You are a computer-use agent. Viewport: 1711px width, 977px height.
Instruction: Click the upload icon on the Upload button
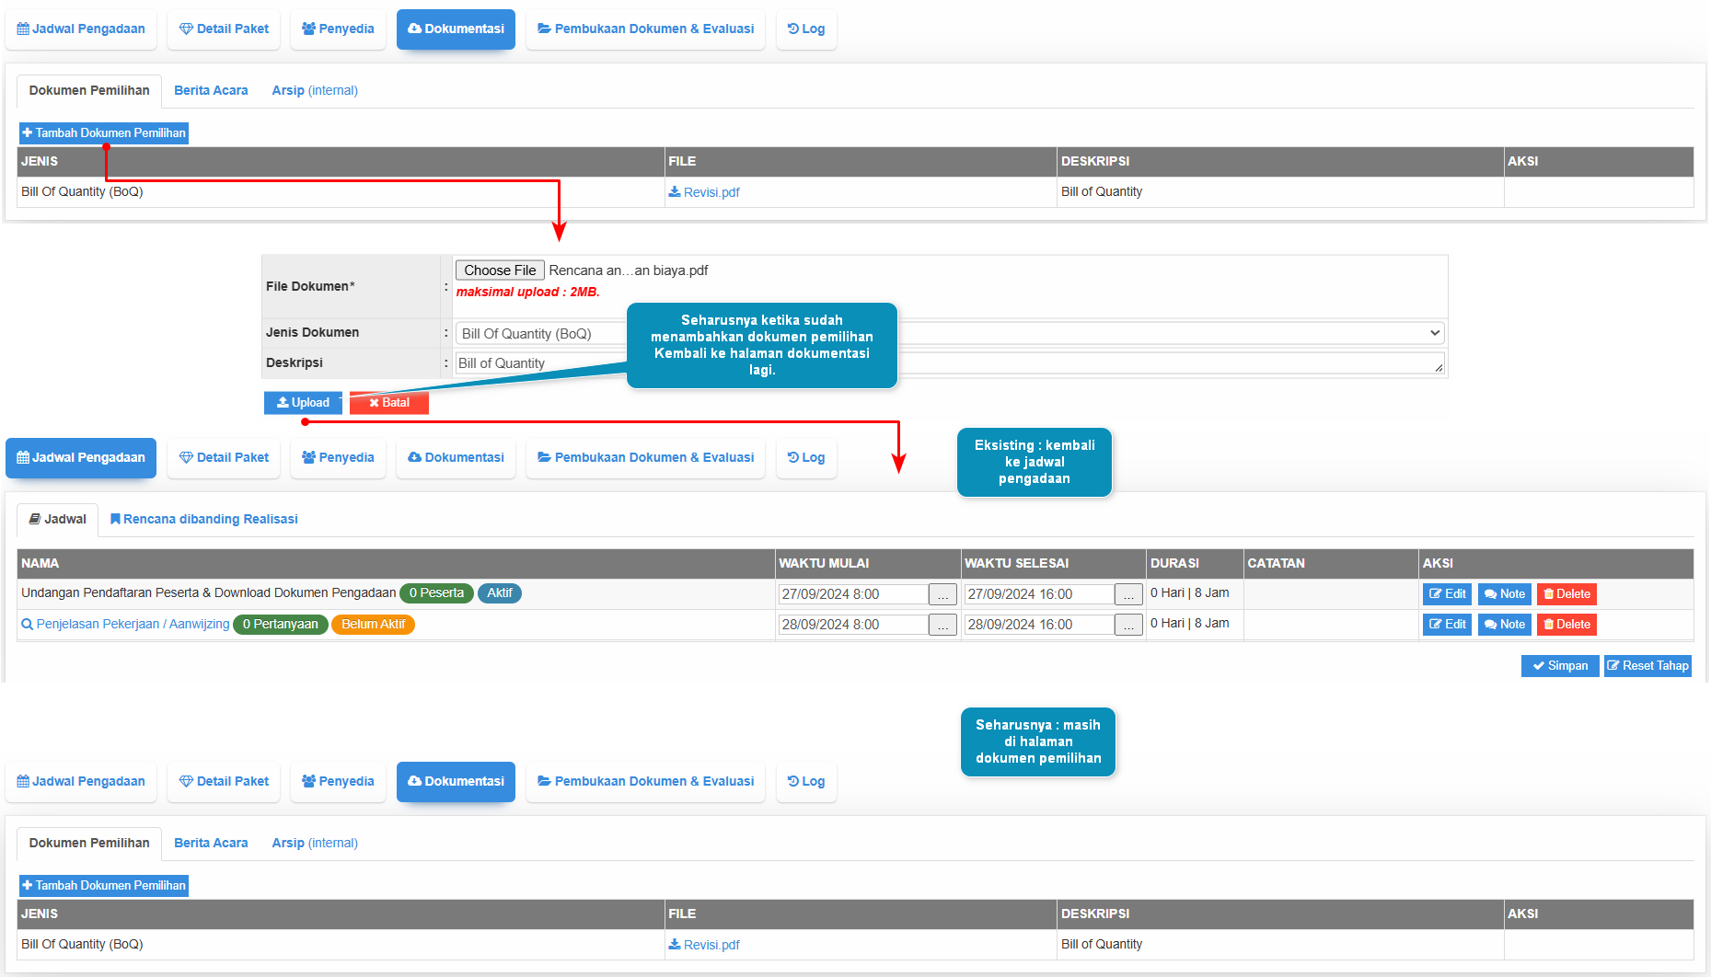coord(283,402)
